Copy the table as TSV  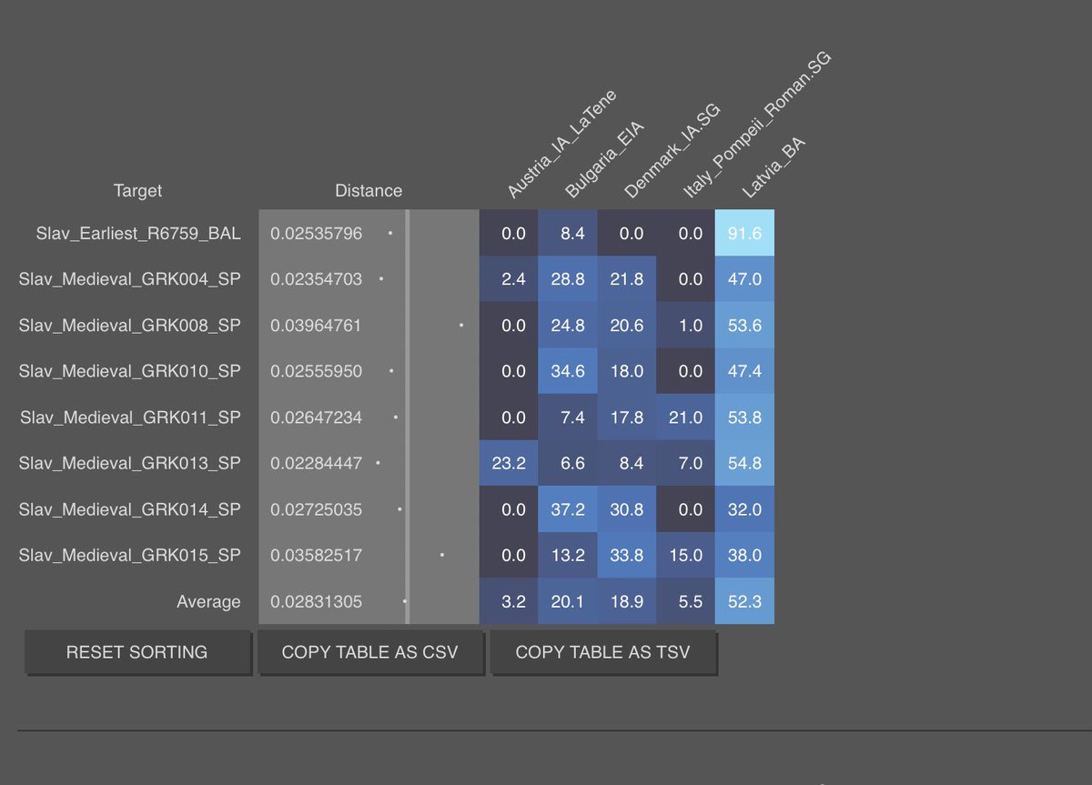[x=603, y=652]
